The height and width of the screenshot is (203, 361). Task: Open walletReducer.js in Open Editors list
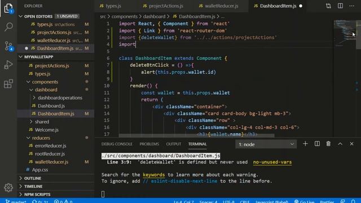(x=56, y=41)
